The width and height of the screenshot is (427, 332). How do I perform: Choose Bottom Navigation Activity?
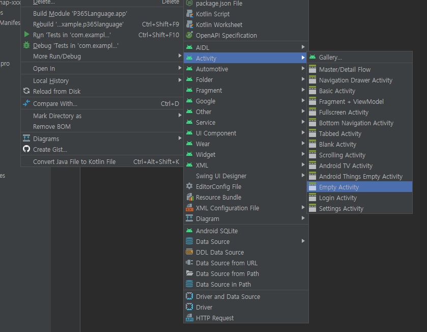[359, 123]
